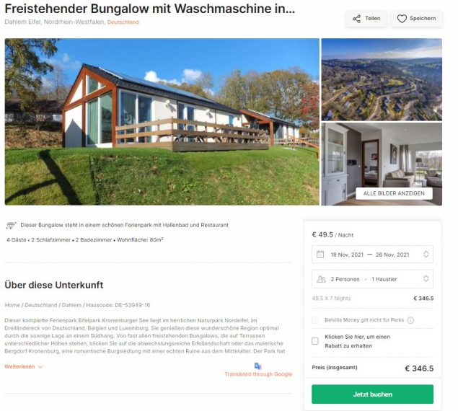Click the persons icon in guest selector

[321, 279]
